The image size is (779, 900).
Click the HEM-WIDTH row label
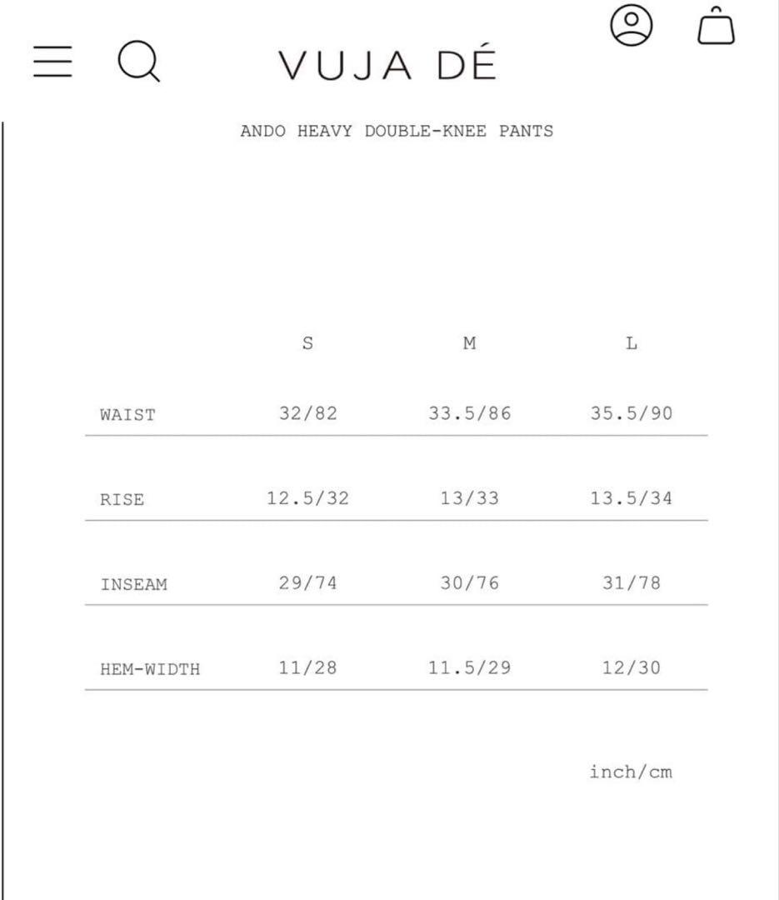coord(150,668)
